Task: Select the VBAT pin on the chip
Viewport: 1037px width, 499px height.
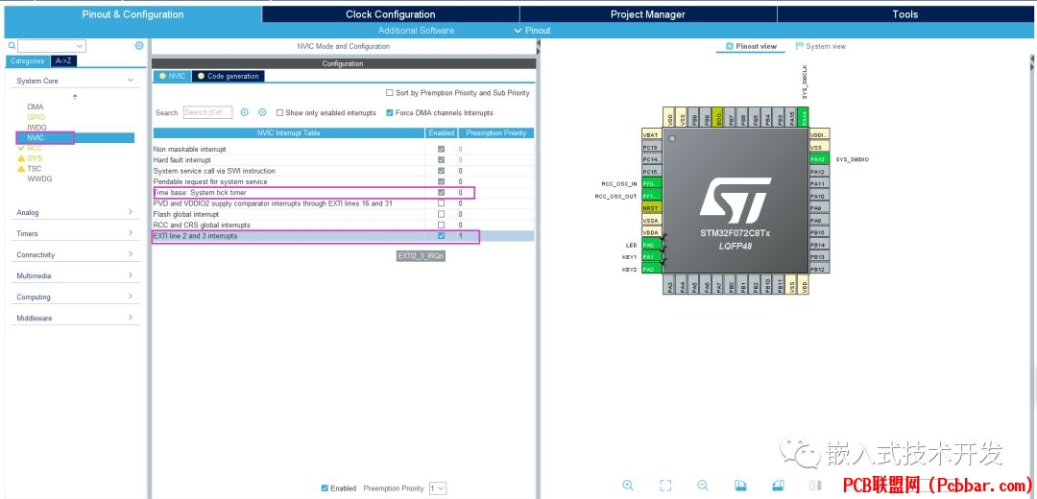Action: (651, 134)
